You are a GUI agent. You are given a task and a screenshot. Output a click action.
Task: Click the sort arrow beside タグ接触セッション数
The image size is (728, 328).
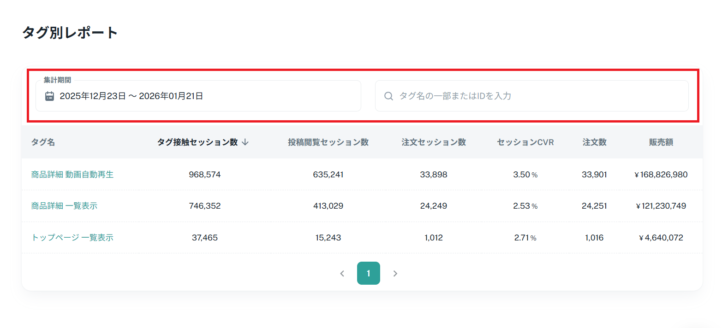(x=245, y=142)
